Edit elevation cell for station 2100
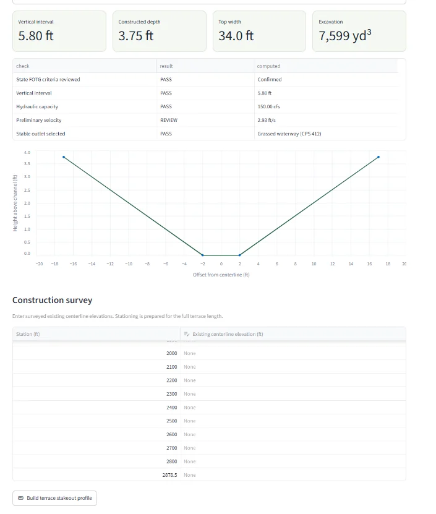This screenshot has width=436, height=514. point(293,367)
